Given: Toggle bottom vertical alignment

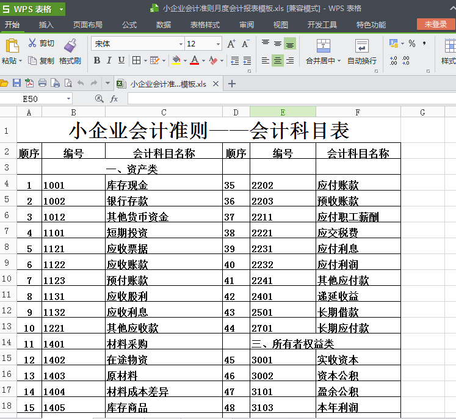Looking at the screenshot, I should click(x=290, y=43).
